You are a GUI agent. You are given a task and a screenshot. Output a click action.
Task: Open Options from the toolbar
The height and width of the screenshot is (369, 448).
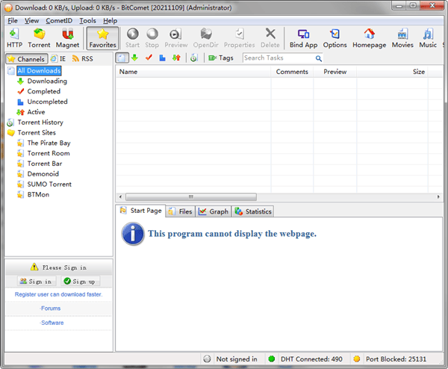(x=335, y=39)
